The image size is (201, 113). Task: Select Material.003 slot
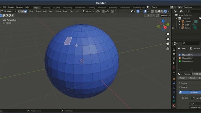(190, 61)
